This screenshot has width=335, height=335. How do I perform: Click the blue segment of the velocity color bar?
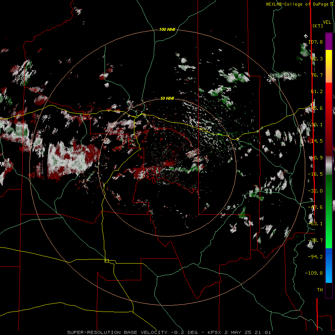pyautogui.click(x=329, y=265)
